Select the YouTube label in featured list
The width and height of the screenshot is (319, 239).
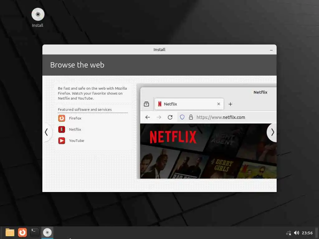77,141
